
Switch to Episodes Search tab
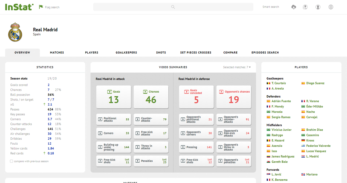265,53
